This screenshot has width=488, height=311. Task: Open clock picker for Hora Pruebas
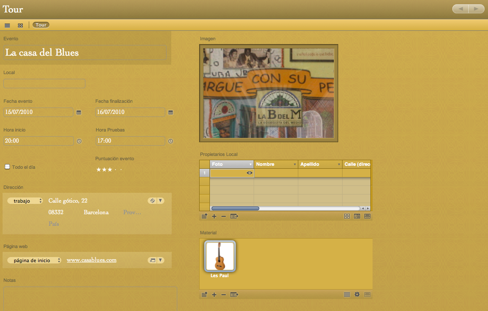(x=170, y=141)
